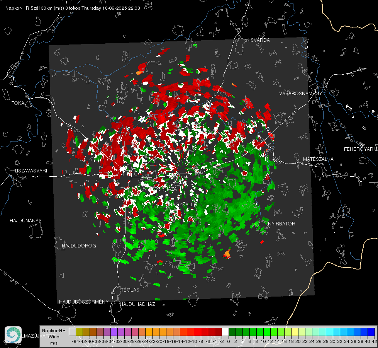Select the dark blue swatch near 42

point(371,332)
